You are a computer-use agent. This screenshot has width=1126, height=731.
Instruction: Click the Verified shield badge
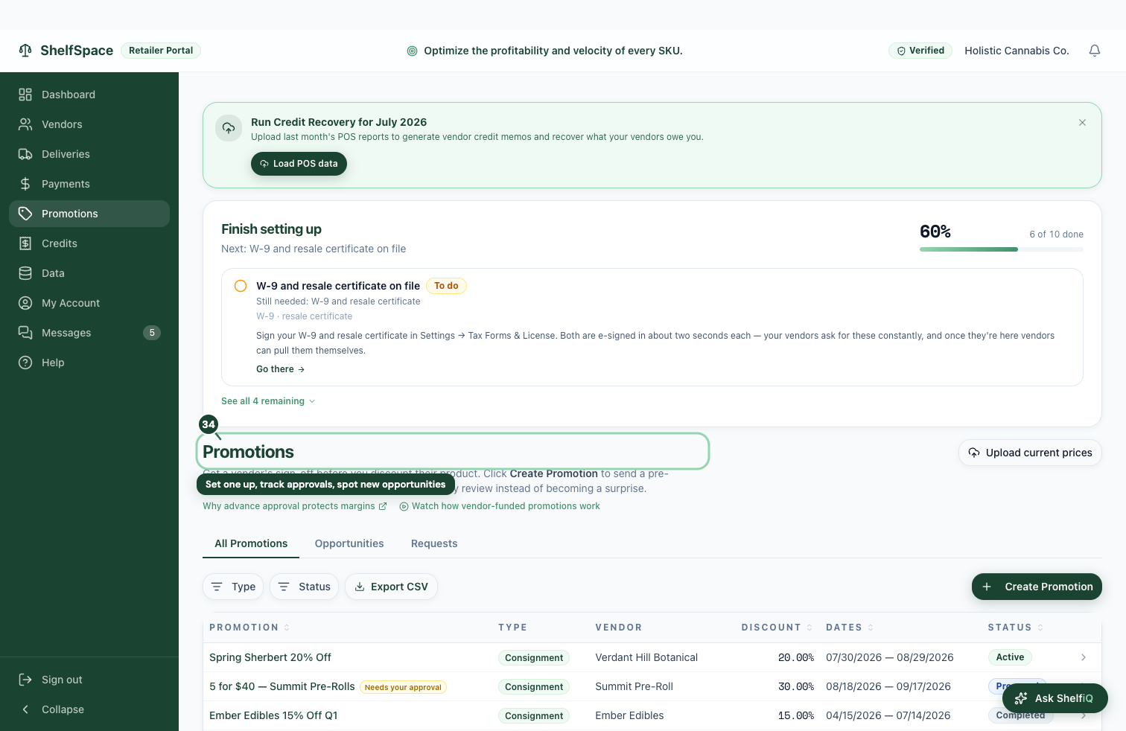click(920, 51)
